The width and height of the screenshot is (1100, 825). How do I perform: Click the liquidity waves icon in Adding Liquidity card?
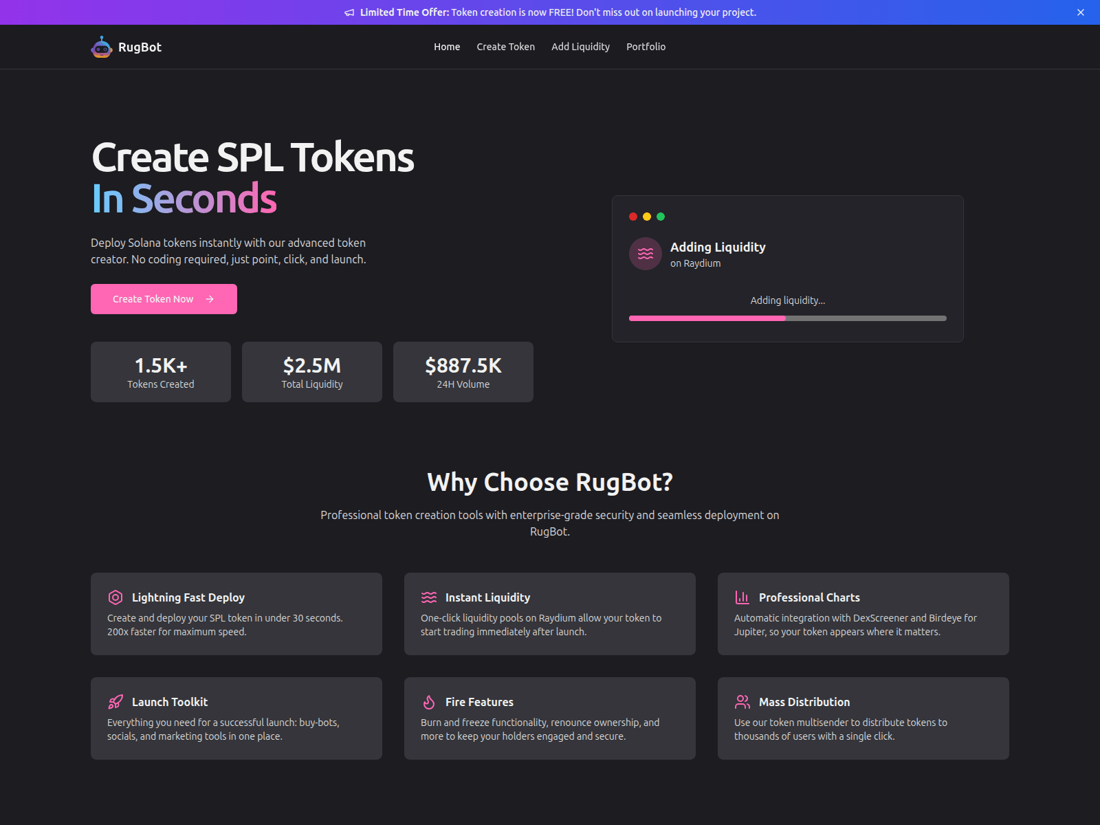(x=646, y=254)
